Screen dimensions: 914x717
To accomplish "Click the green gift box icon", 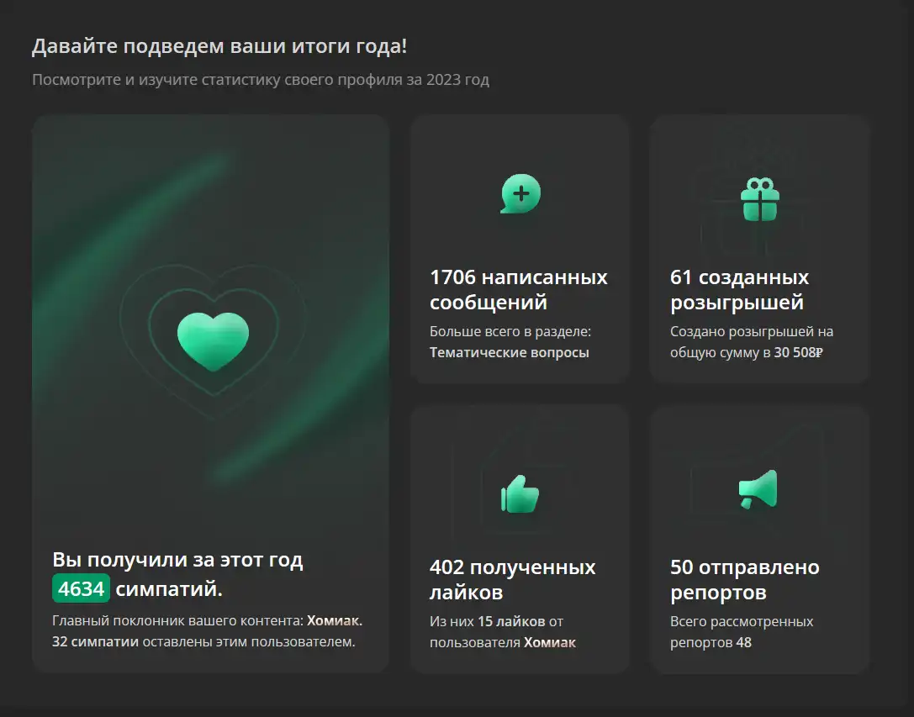I will point(760,199).
